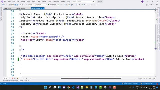Open the Error List tab
This screenshot has height=90, width=160.
tap(26, 81)
